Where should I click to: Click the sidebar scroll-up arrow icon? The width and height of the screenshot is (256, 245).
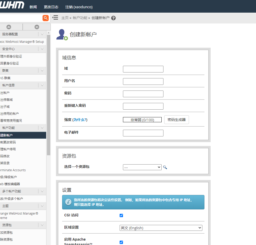(9, 27)
